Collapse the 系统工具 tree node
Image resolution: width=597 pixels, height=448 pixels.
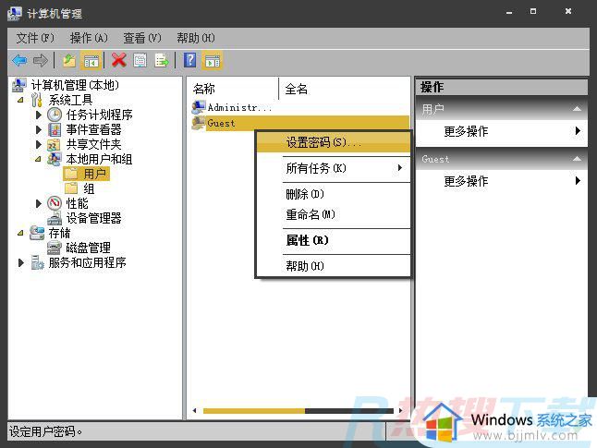20,100
